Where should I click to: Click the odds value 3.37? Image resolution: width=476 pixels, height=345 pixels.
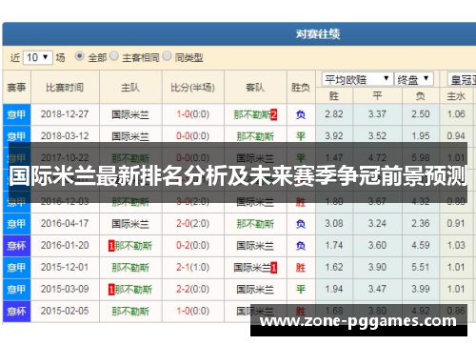pyautogui.click(x=377, y=114)
